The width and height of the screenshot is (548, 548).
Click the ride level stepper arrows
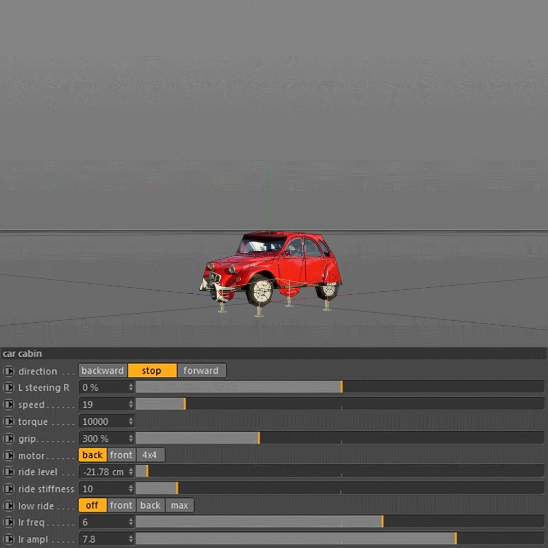[131, 471]
